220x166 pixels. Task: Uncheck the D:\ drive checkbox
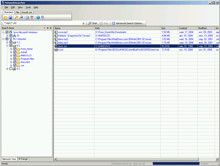(x=11, y=45)
